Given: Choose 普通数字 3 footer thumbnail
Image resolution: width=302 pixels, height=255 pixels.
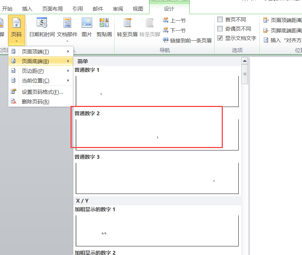Looking at the screenshot, I should pos(157,178).
